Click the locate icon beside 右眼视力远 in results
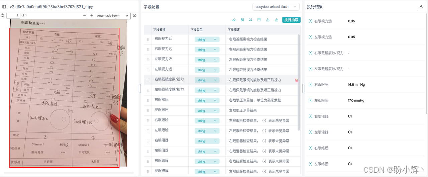Viewport: 428px width, 177px height. pyautogui.click(x=310, y=21)
